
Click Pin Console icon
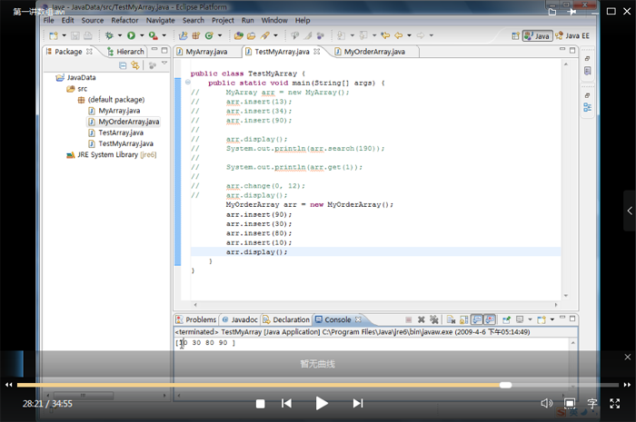507,319
